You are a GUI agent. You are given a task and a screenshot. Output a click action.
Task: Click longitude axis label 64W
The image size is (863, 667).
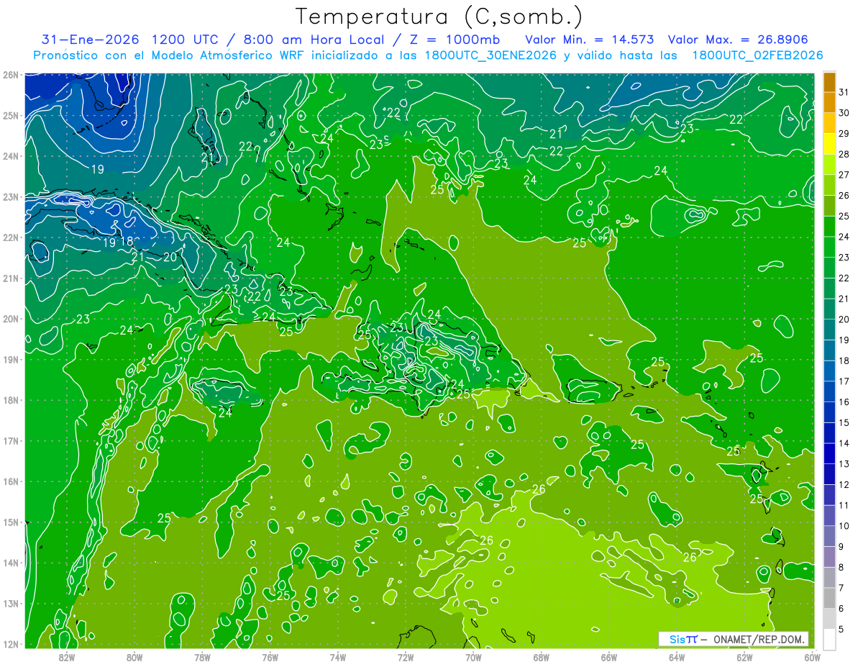point(677,657)
